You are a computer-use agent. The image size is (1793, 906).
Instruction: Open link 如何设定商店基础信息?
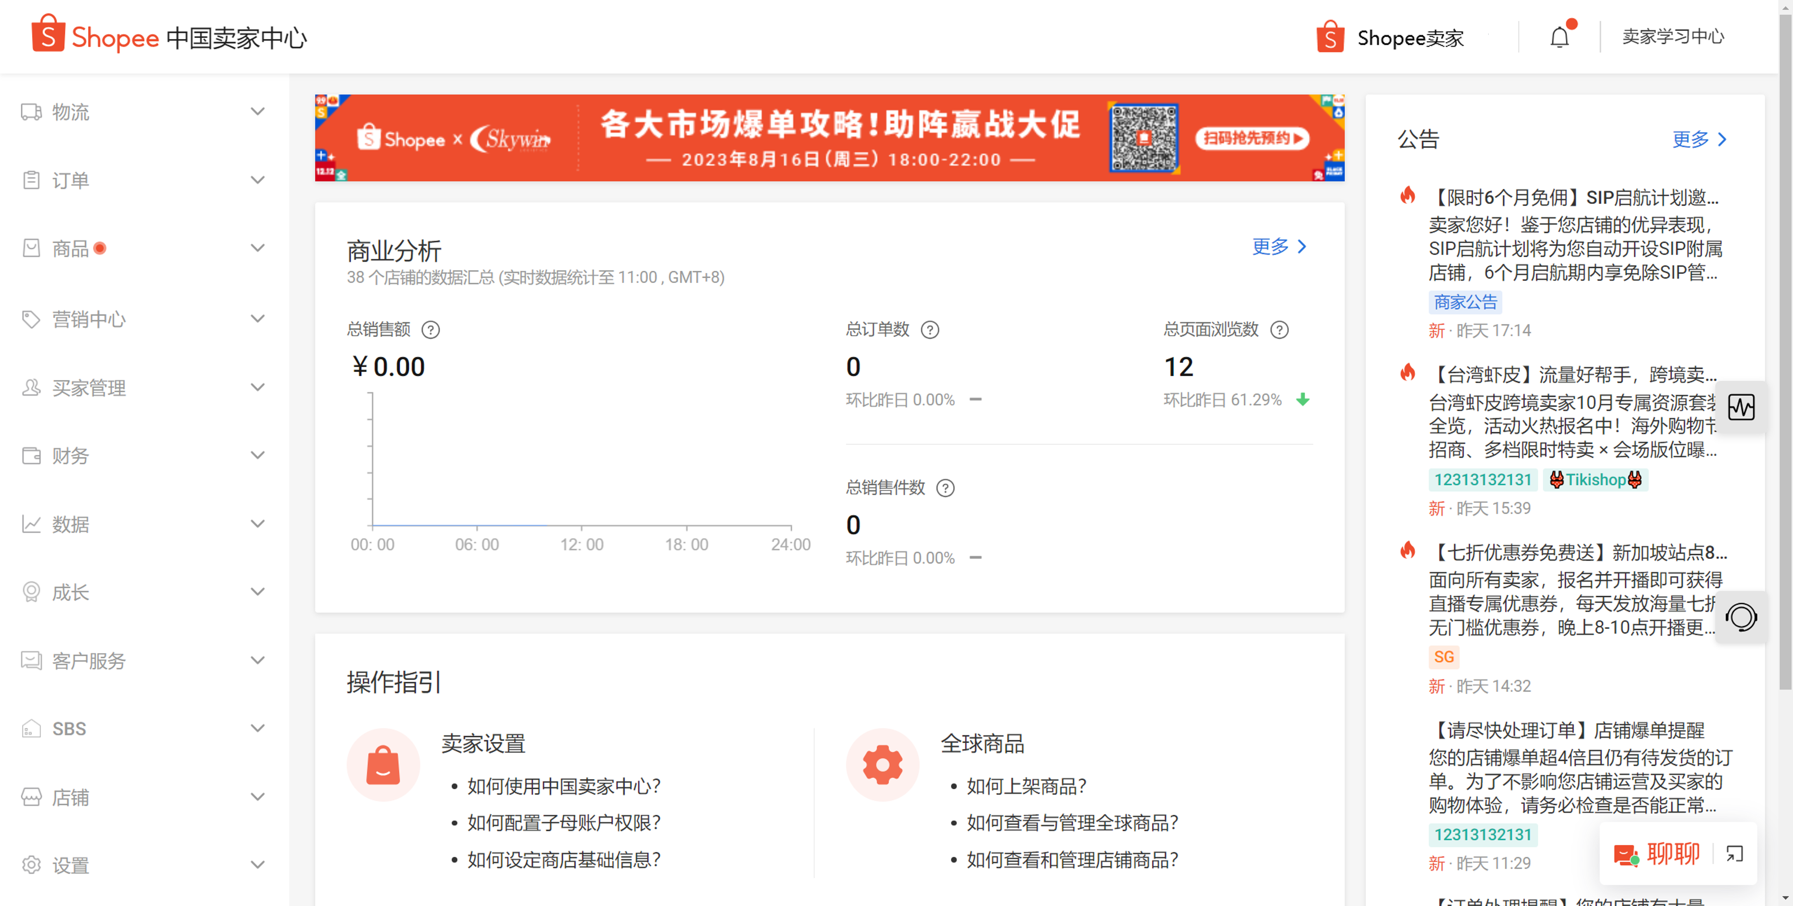563,860
